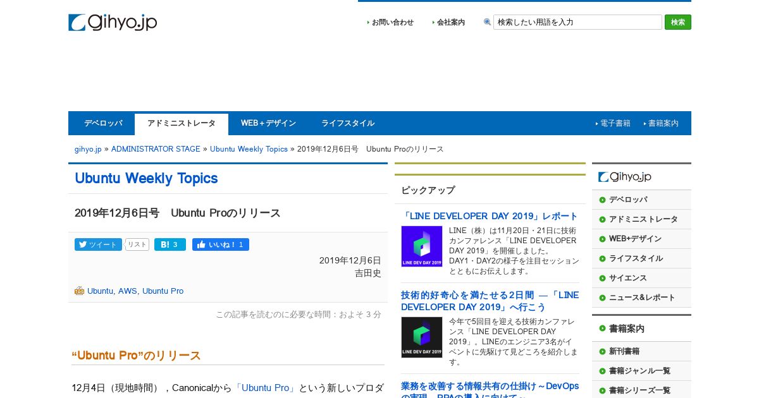Open デベロッパ in the right sidebar
The height and width of the screenshot is (398, 759).
coord(641,200)
